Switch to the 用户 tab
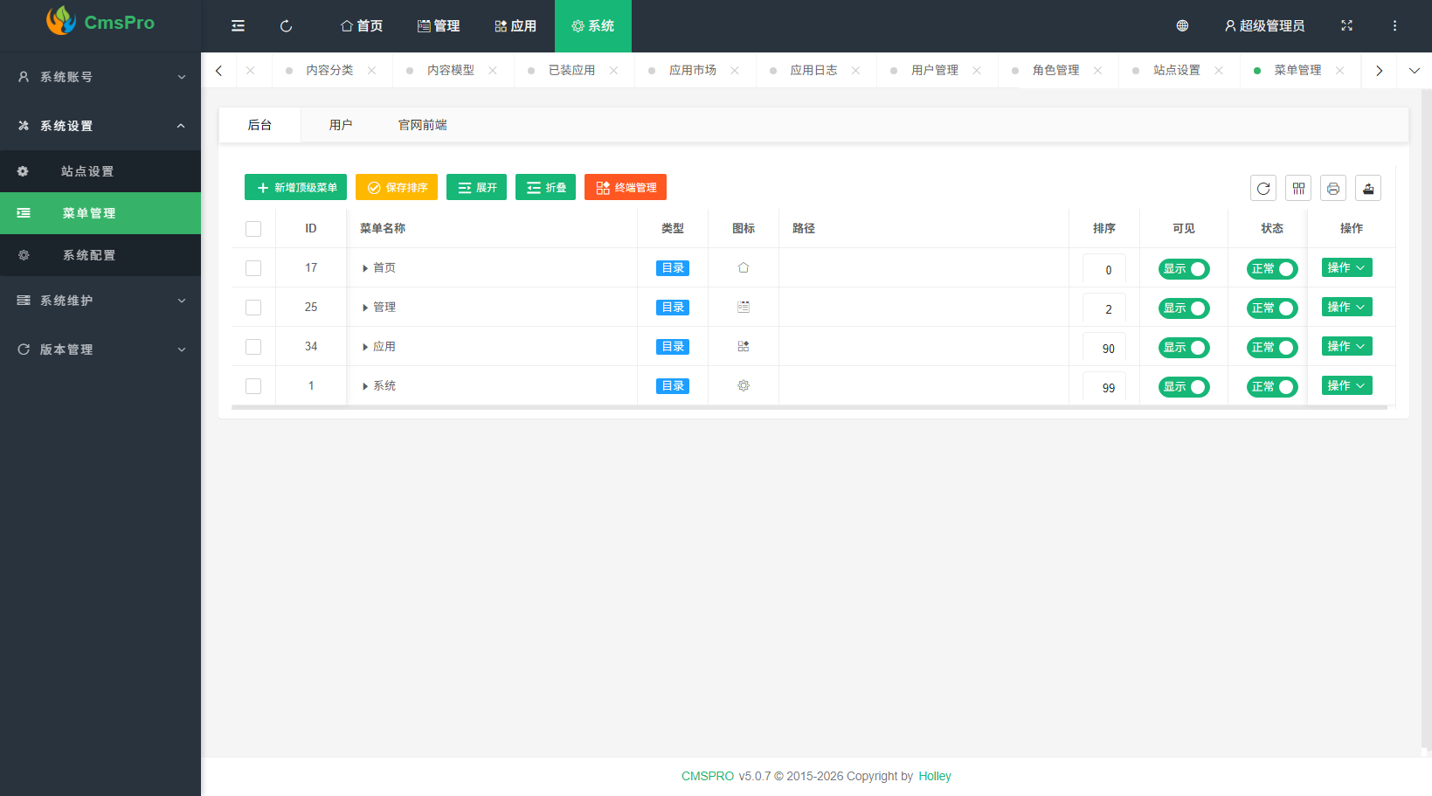Screen dimensions: 1432x796 click(341, 125)
